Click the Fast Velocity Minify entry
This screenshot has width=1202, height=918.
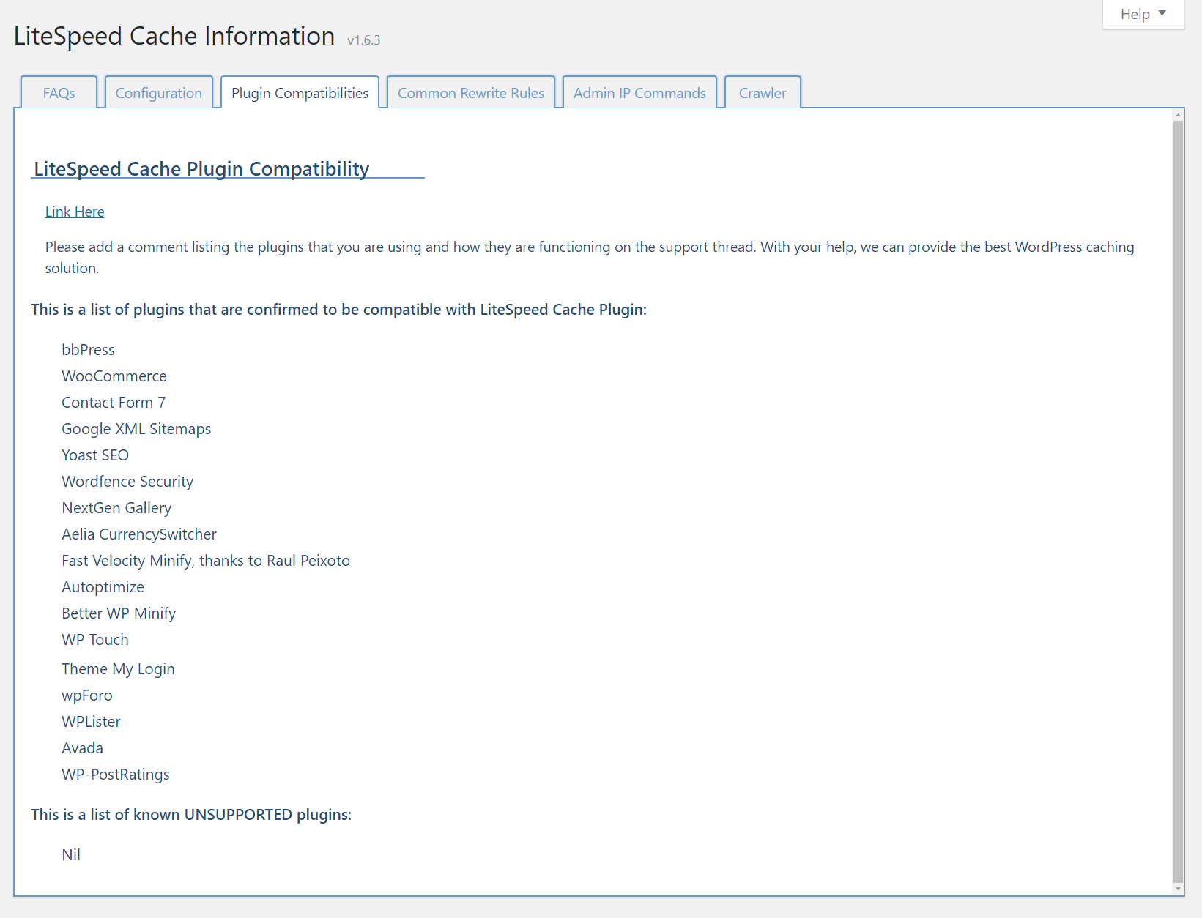click(206, 561)
